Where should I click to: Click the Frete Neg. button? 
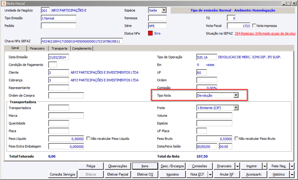pos(279,166)
